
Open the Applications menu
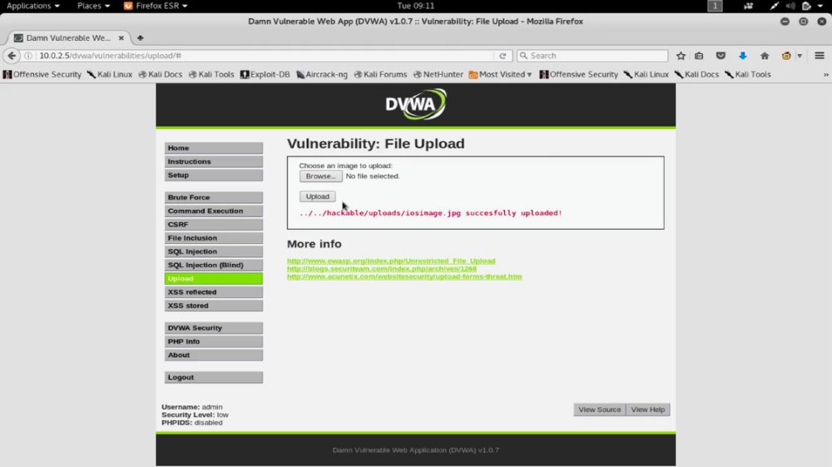tap(33, 6)
